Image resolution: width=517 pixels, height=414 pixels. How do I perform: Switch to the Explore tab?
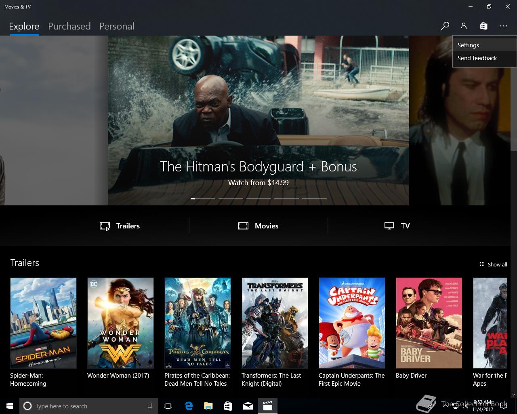click(x=24, y=26)
